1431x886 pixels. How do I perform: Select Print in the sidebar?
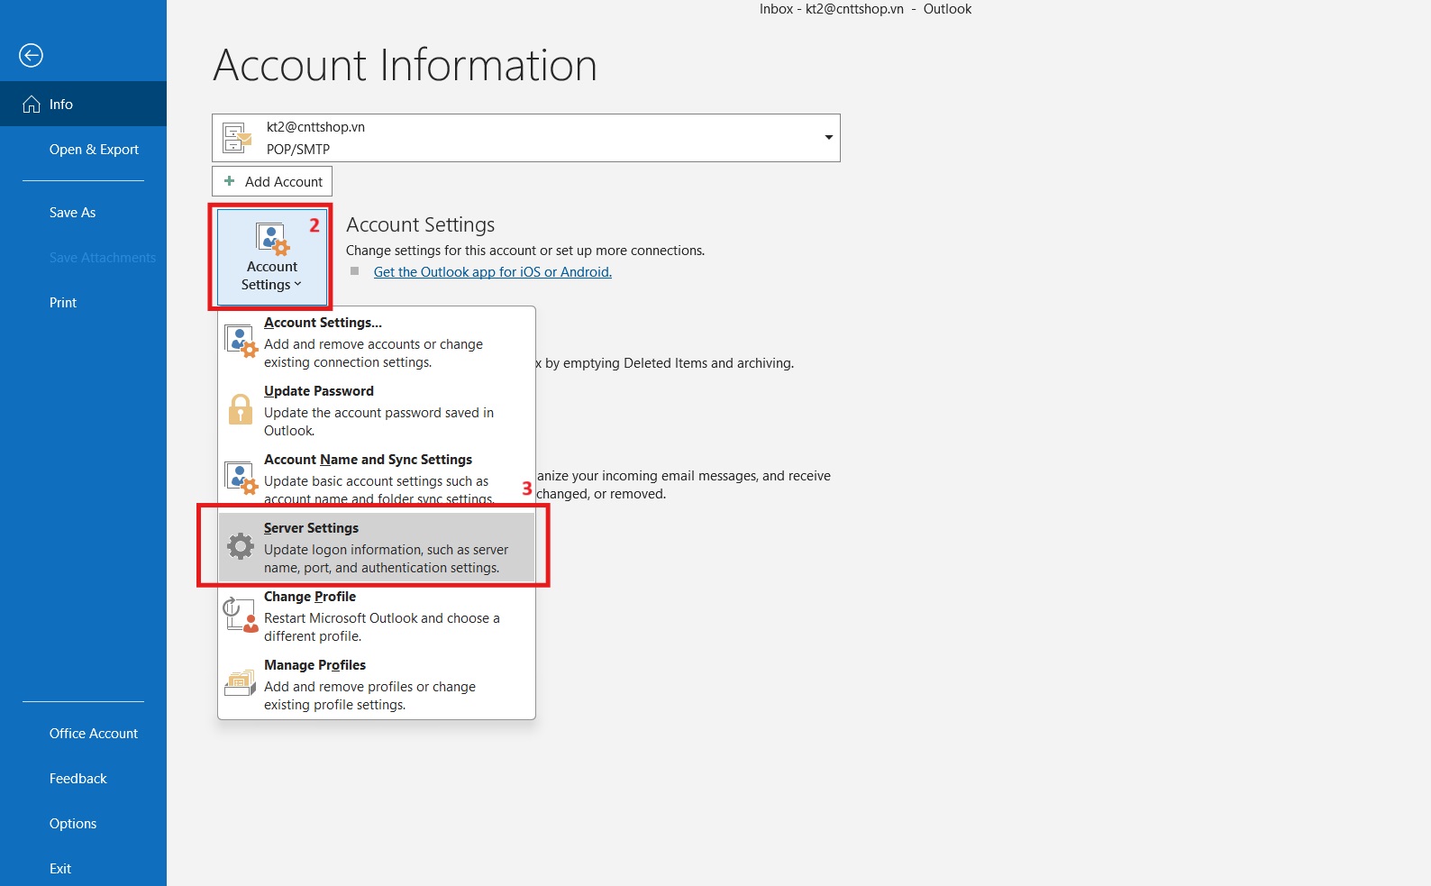(63, 303)
